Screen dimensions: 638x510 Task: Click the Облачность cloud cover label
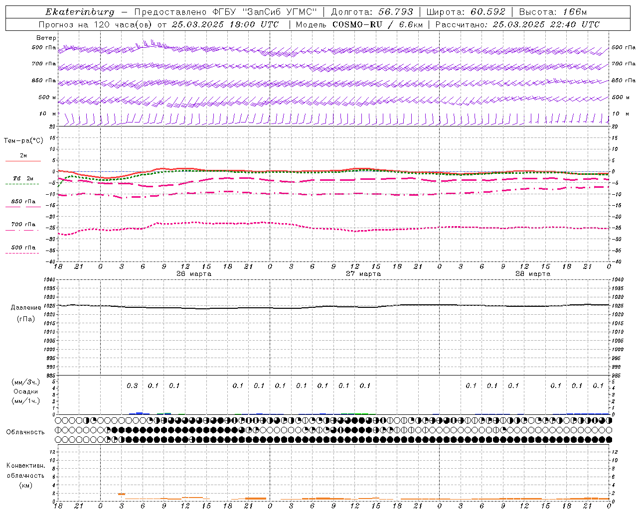25,432
